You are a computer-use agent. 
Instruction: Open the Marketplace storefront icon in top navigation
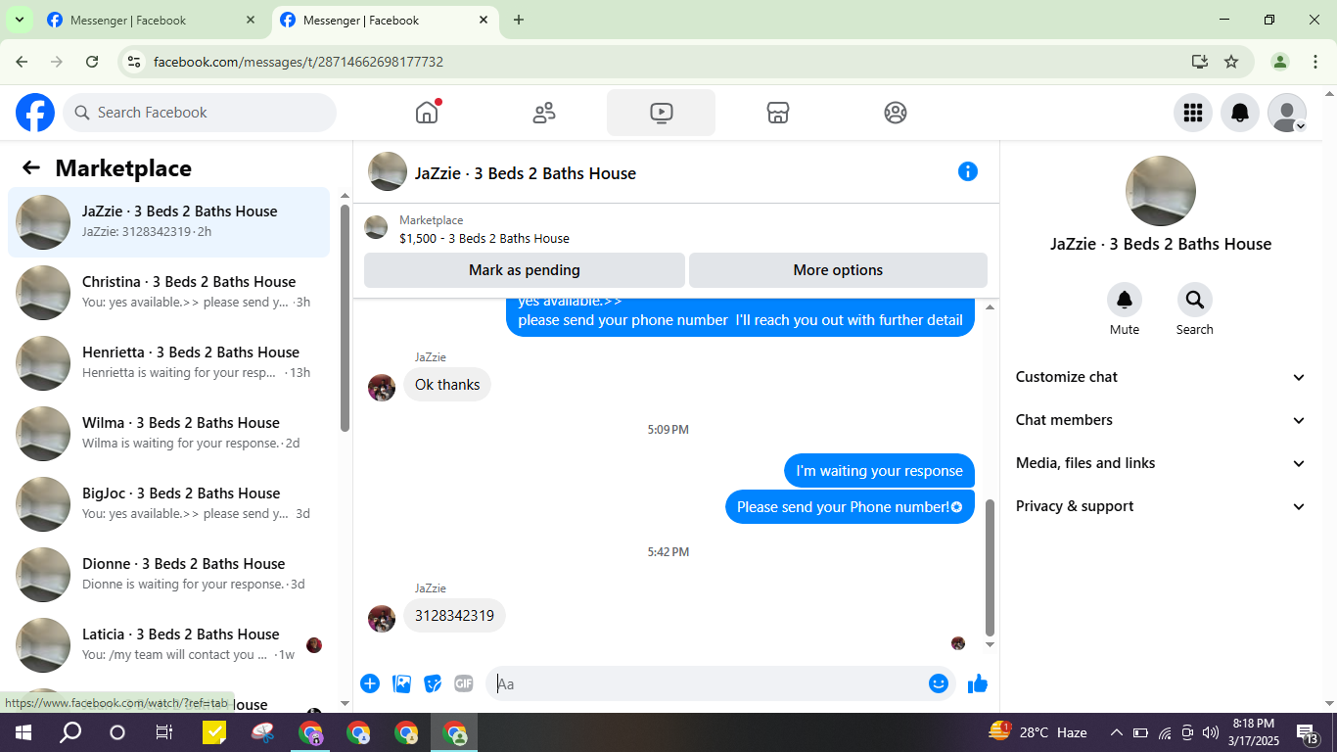[778, 113]
